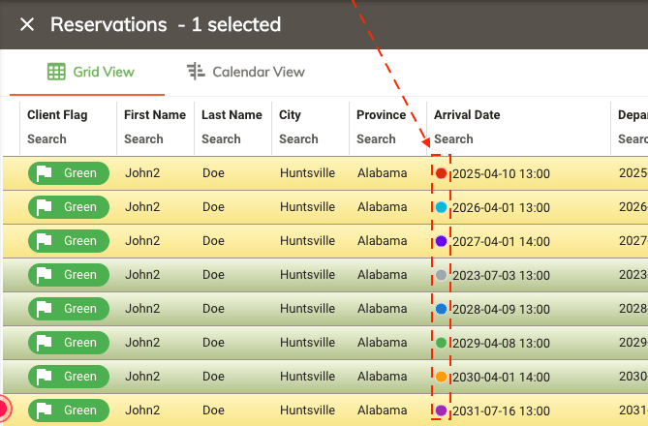This screenshot has width=648, height=426.
Task: Click the Green flag badge in last row
Action: [x=68, y=411]
